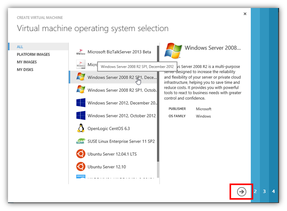Select the PLATFORM IMAGES category
This screenshot has width=287, height=211.
click(x=33, y=54)
